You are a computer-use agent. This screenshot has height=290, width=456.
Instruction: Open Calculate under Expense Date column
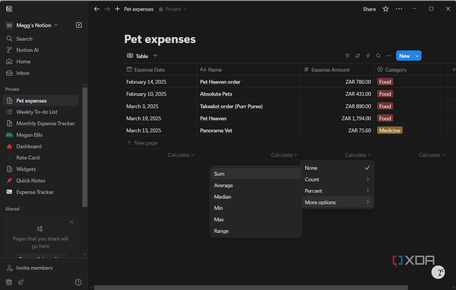pos(181,155)
